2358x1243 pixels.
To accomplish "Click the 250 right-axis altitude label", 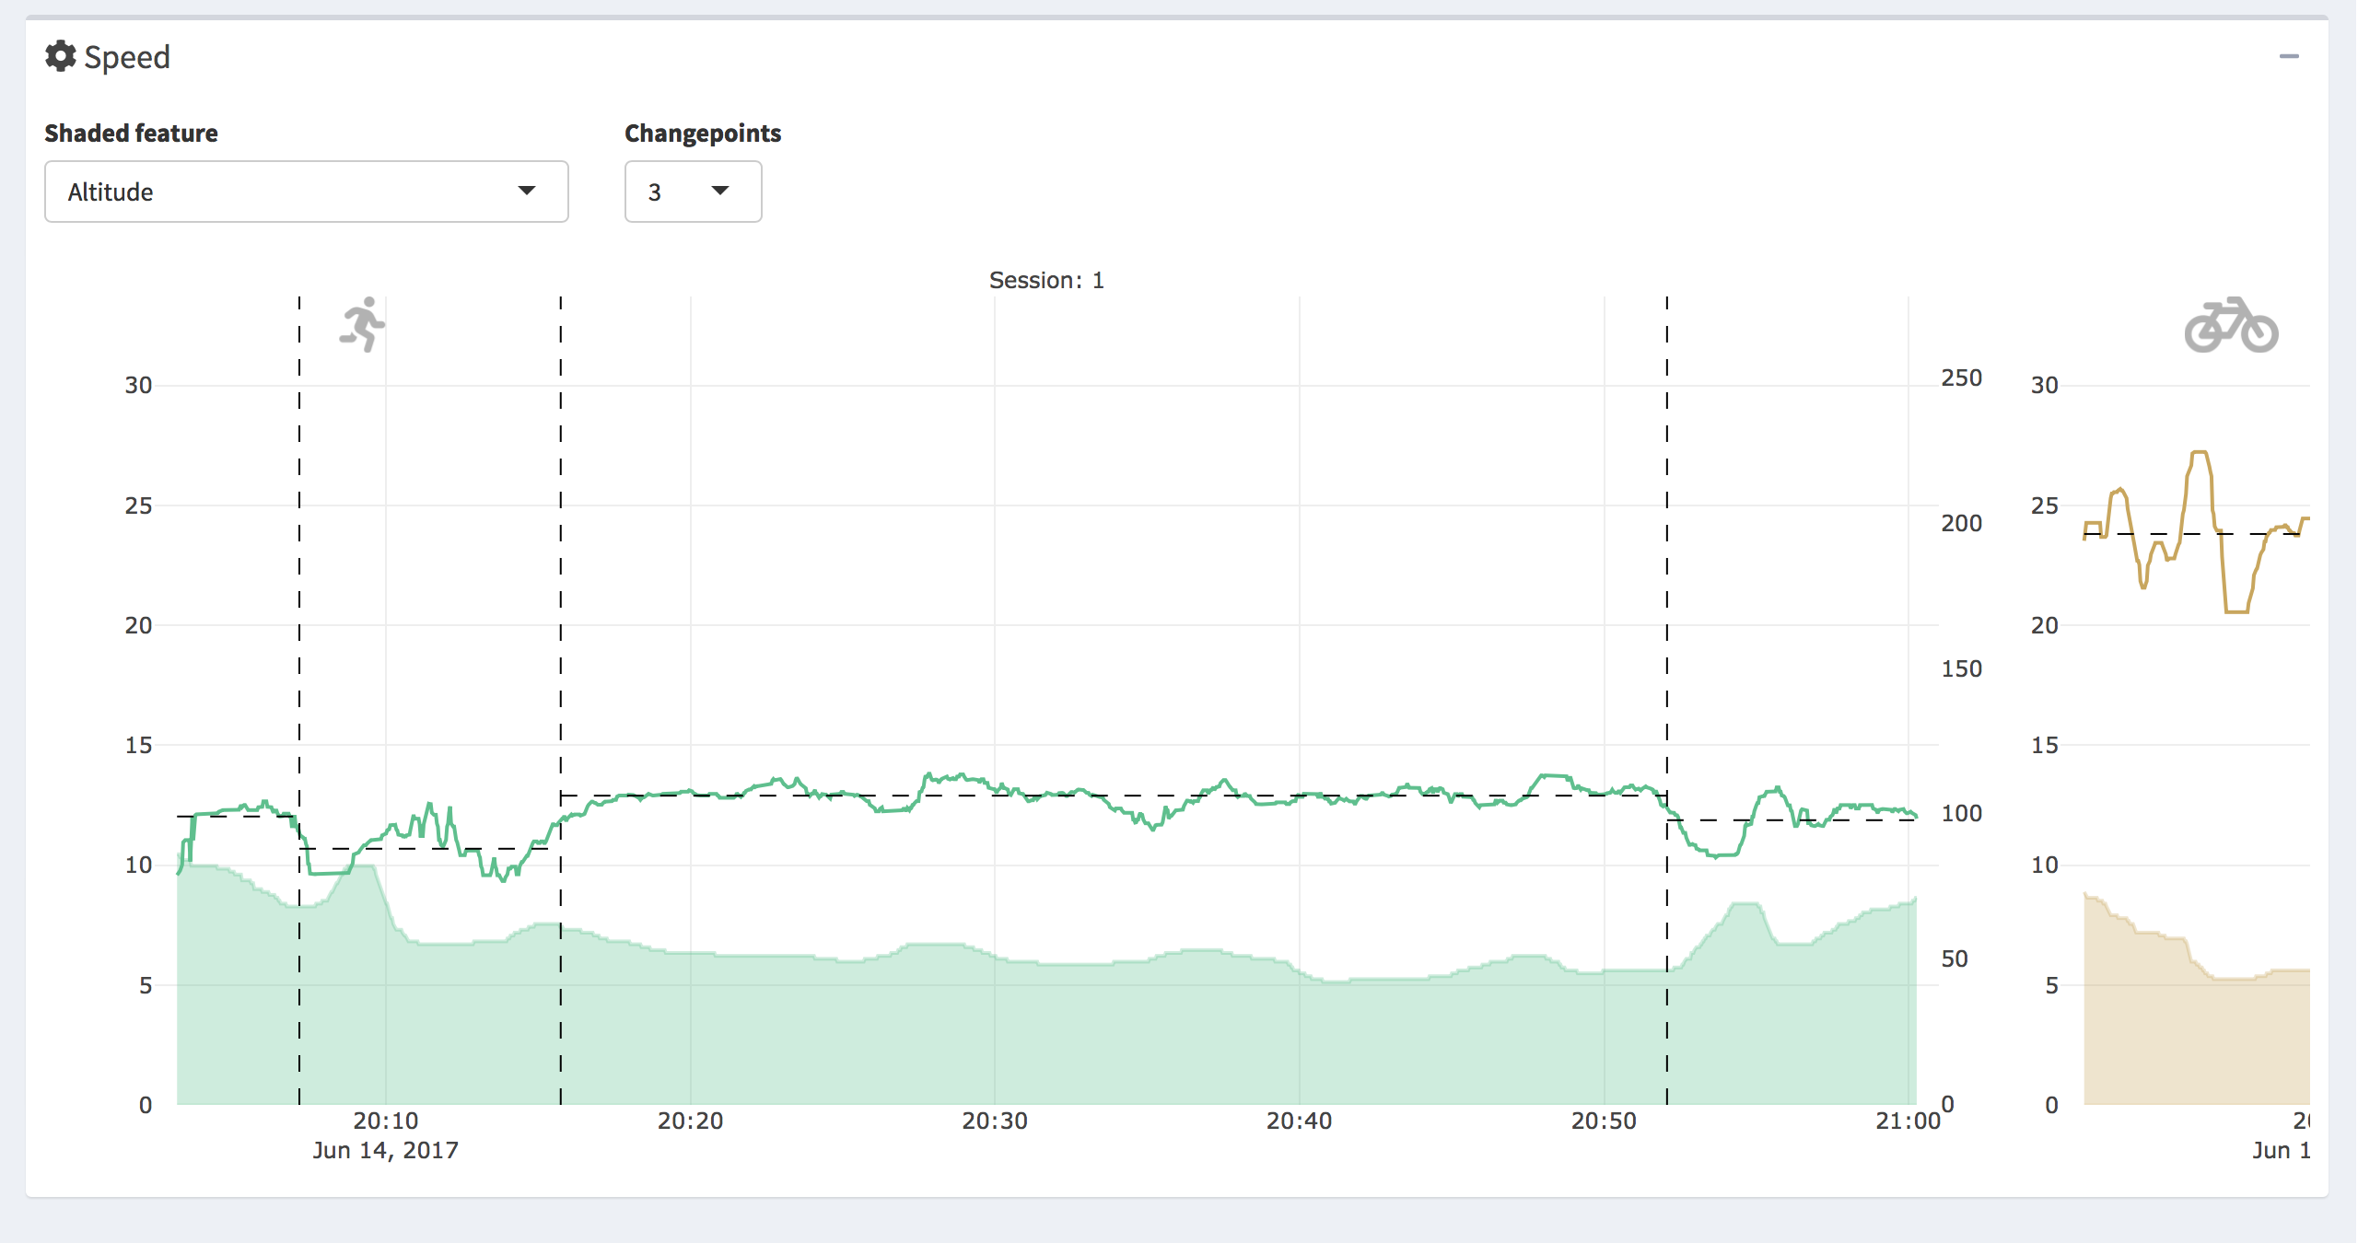I will pos(1961,378).
